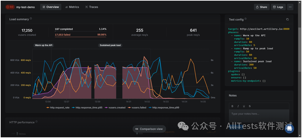Viewport: 302px width, 138px height.
Task: Click the '1.14%' completed percentage
Action: coord(103,29)
